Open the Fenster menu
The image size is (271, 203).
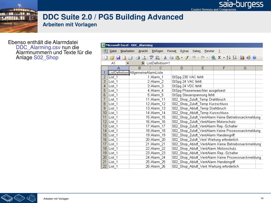pos(210,51)
